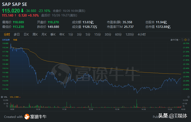Select the 4小时 four-hour interval
Screen dimensions: 191x122
142,35
